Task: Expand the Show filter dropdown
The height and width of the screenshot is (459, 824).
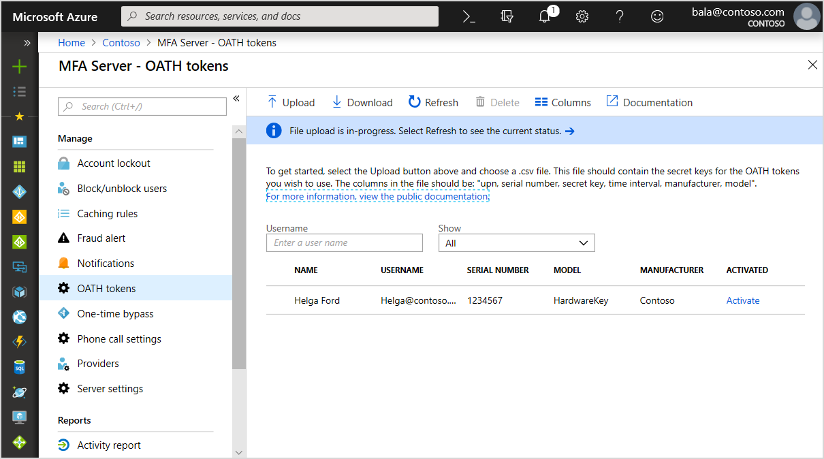Action: point(517,243)
